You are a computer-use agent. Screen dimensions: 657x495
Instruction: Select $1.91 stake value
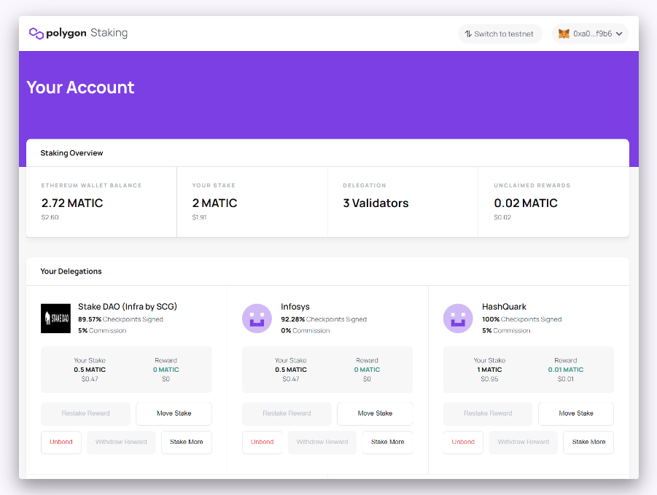click(200, 217)
